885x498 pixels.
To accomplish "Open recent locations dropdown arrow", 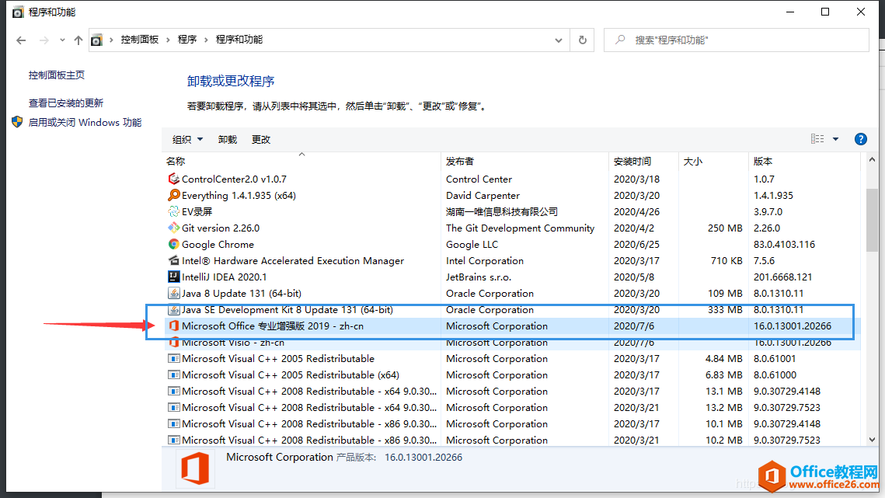I will pyautogui.click(x=62, y=40).
